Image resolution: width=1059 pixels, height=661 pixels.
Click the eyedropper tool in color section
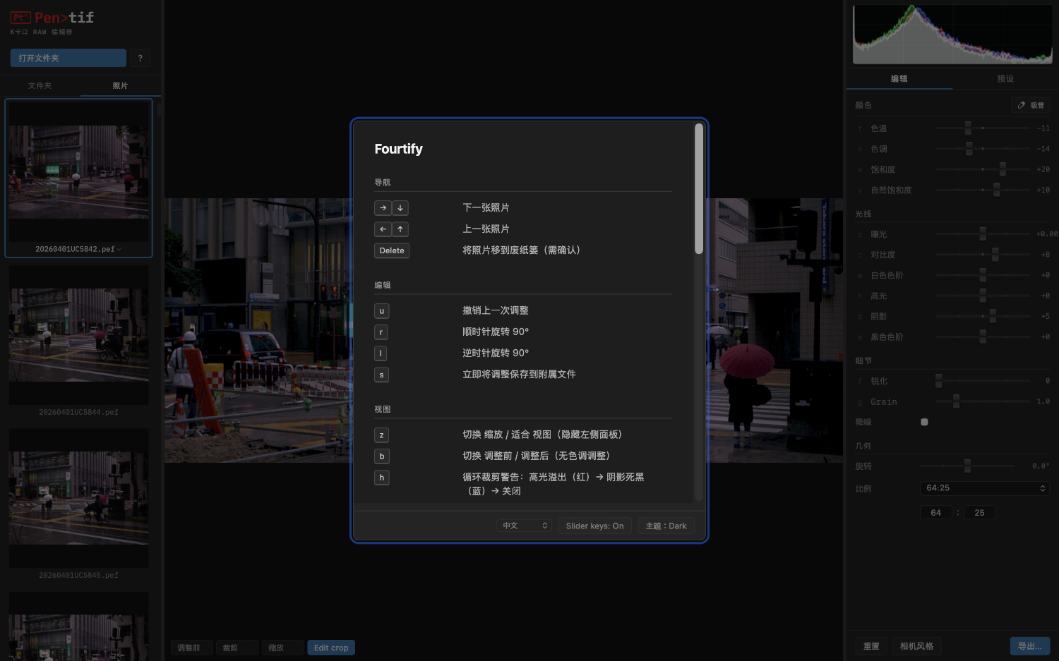1031,105
